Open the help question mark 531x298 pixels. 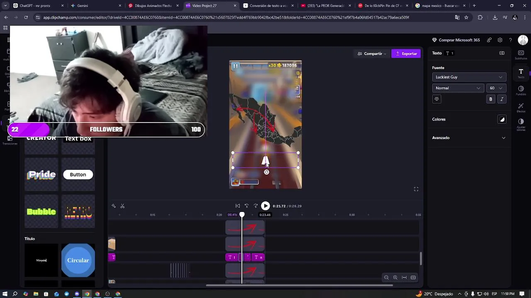tap(511, 40)
